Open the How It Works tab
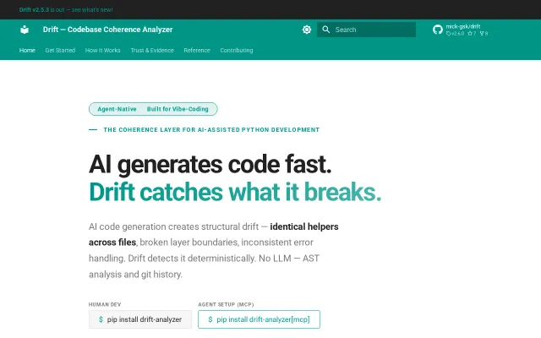The height and width of the screenshot is (338, 541). click(x=103, y=51)
